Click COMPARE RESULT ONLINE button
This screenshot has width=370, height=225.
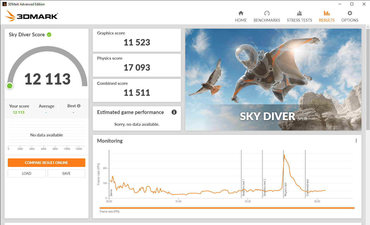coord(47,163)
